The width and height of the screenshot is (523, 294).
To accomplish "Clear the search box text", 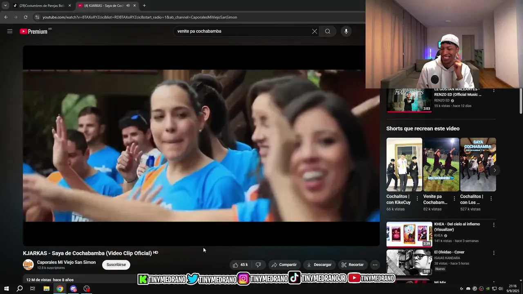I will coord(315,31).
